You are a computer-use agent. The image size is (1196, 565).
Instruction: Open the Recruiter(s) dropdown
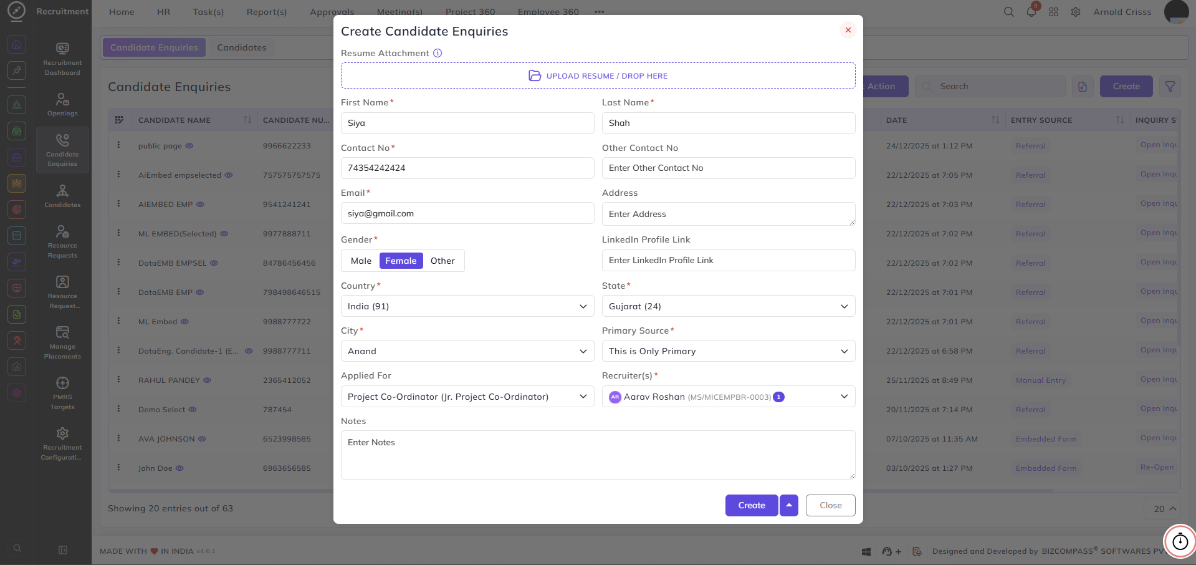tap(729, 397)
